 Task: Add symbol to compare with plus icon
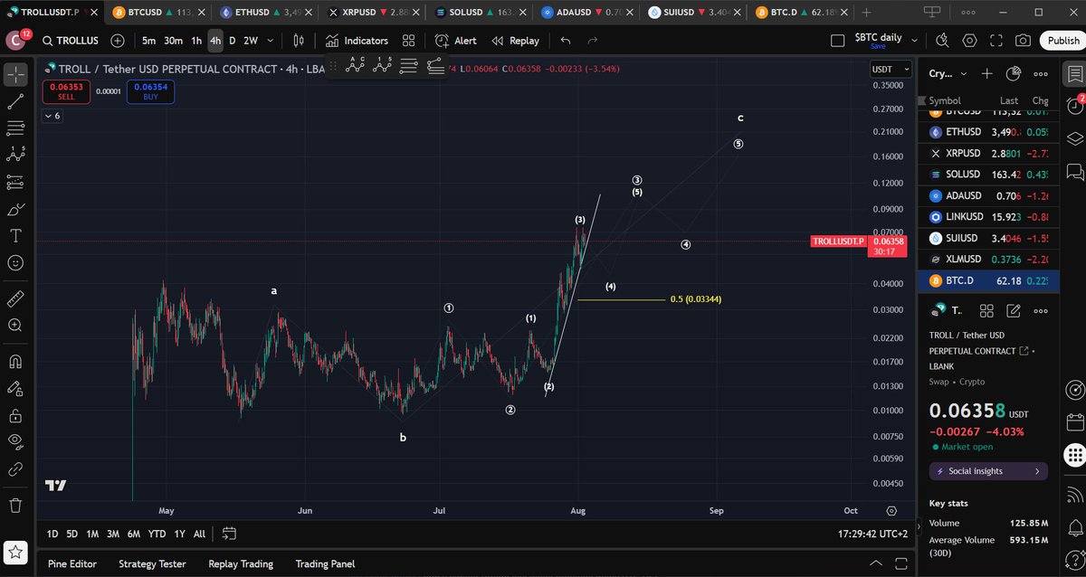pyautogui.click(x=118, y=41)
